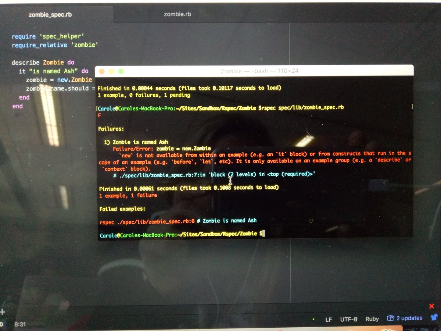The image size is (441, 331).
Task: Click 'Finished in 0.00061 seconds' line
Action: (x=189, y=188)
